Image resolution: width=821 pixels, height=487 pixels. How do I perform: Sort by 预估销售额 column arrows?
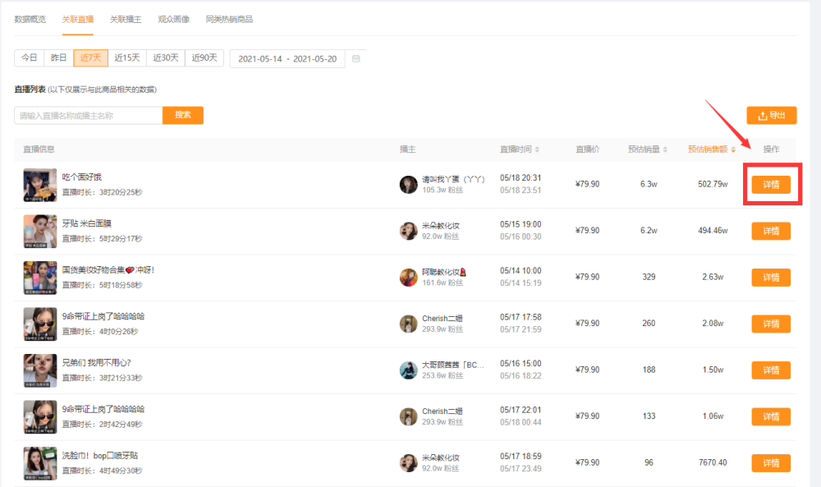[x=733, y=149]
